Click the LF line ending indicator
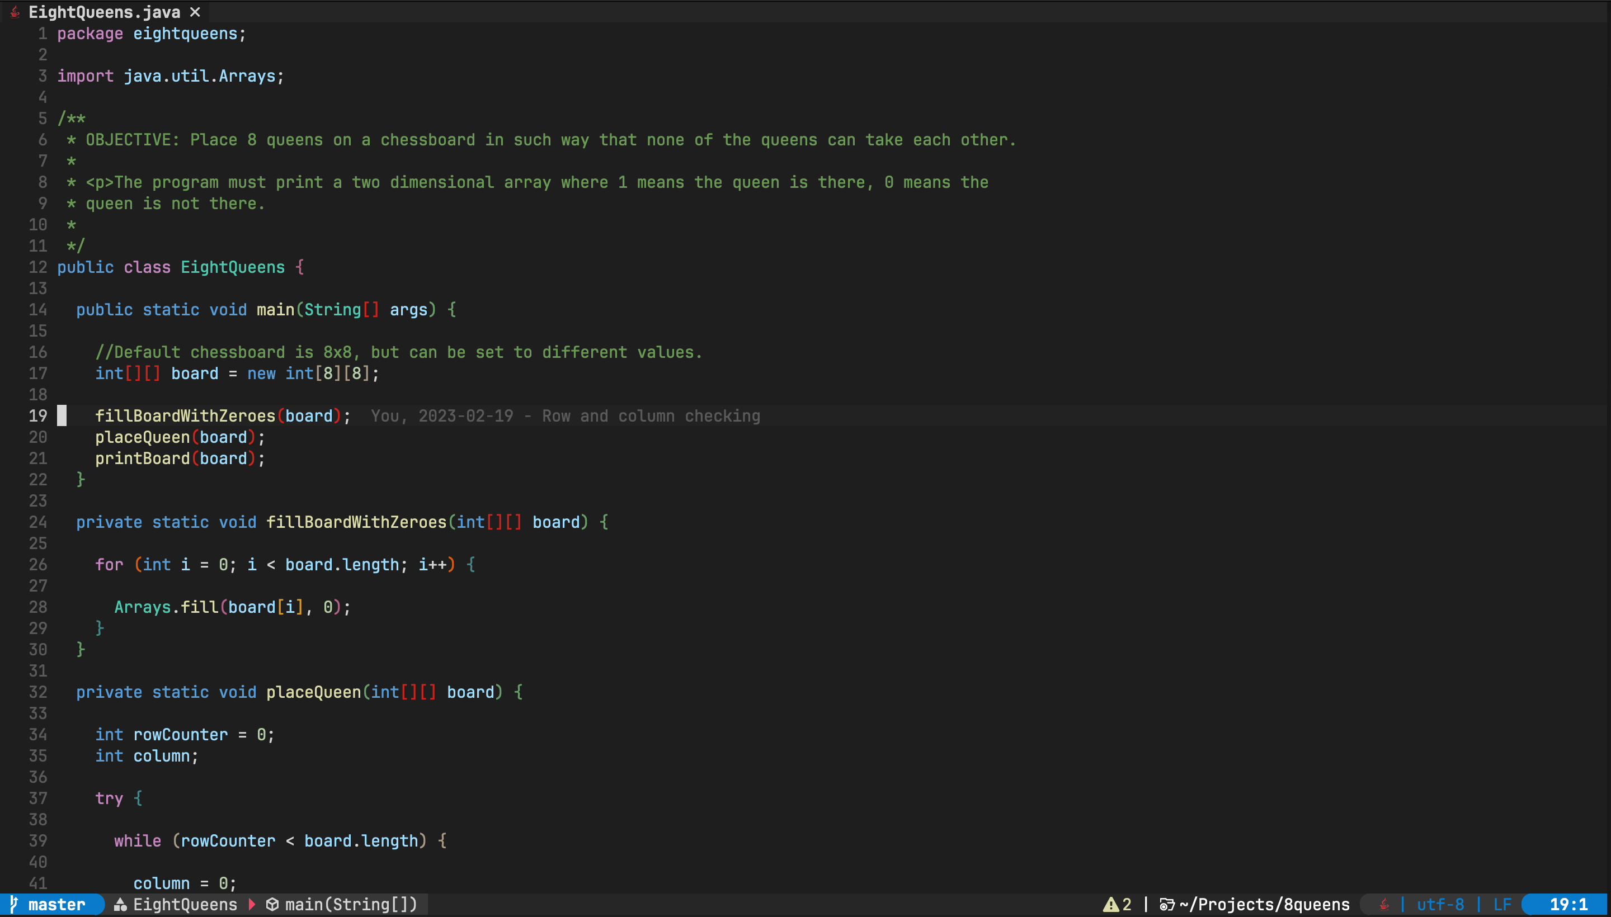This screenshot has width=1611, height=917. click(1502, 904)
